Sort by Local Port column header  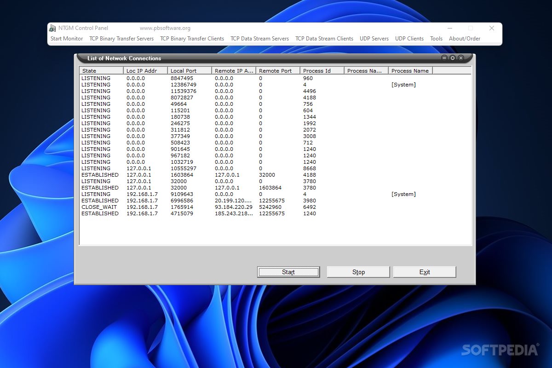coord(190,71)
